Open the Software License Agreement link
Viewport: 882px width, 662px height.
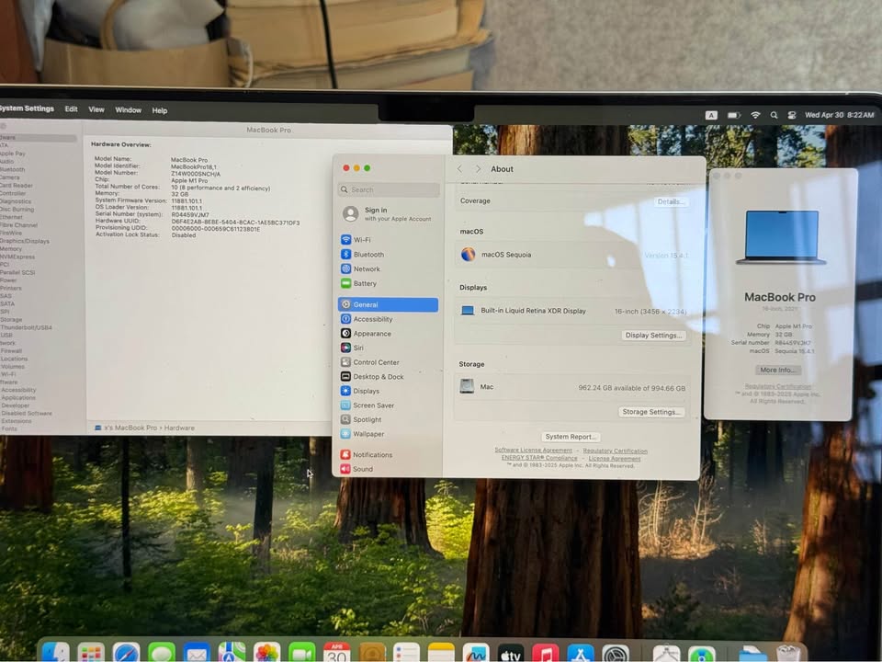533,451
